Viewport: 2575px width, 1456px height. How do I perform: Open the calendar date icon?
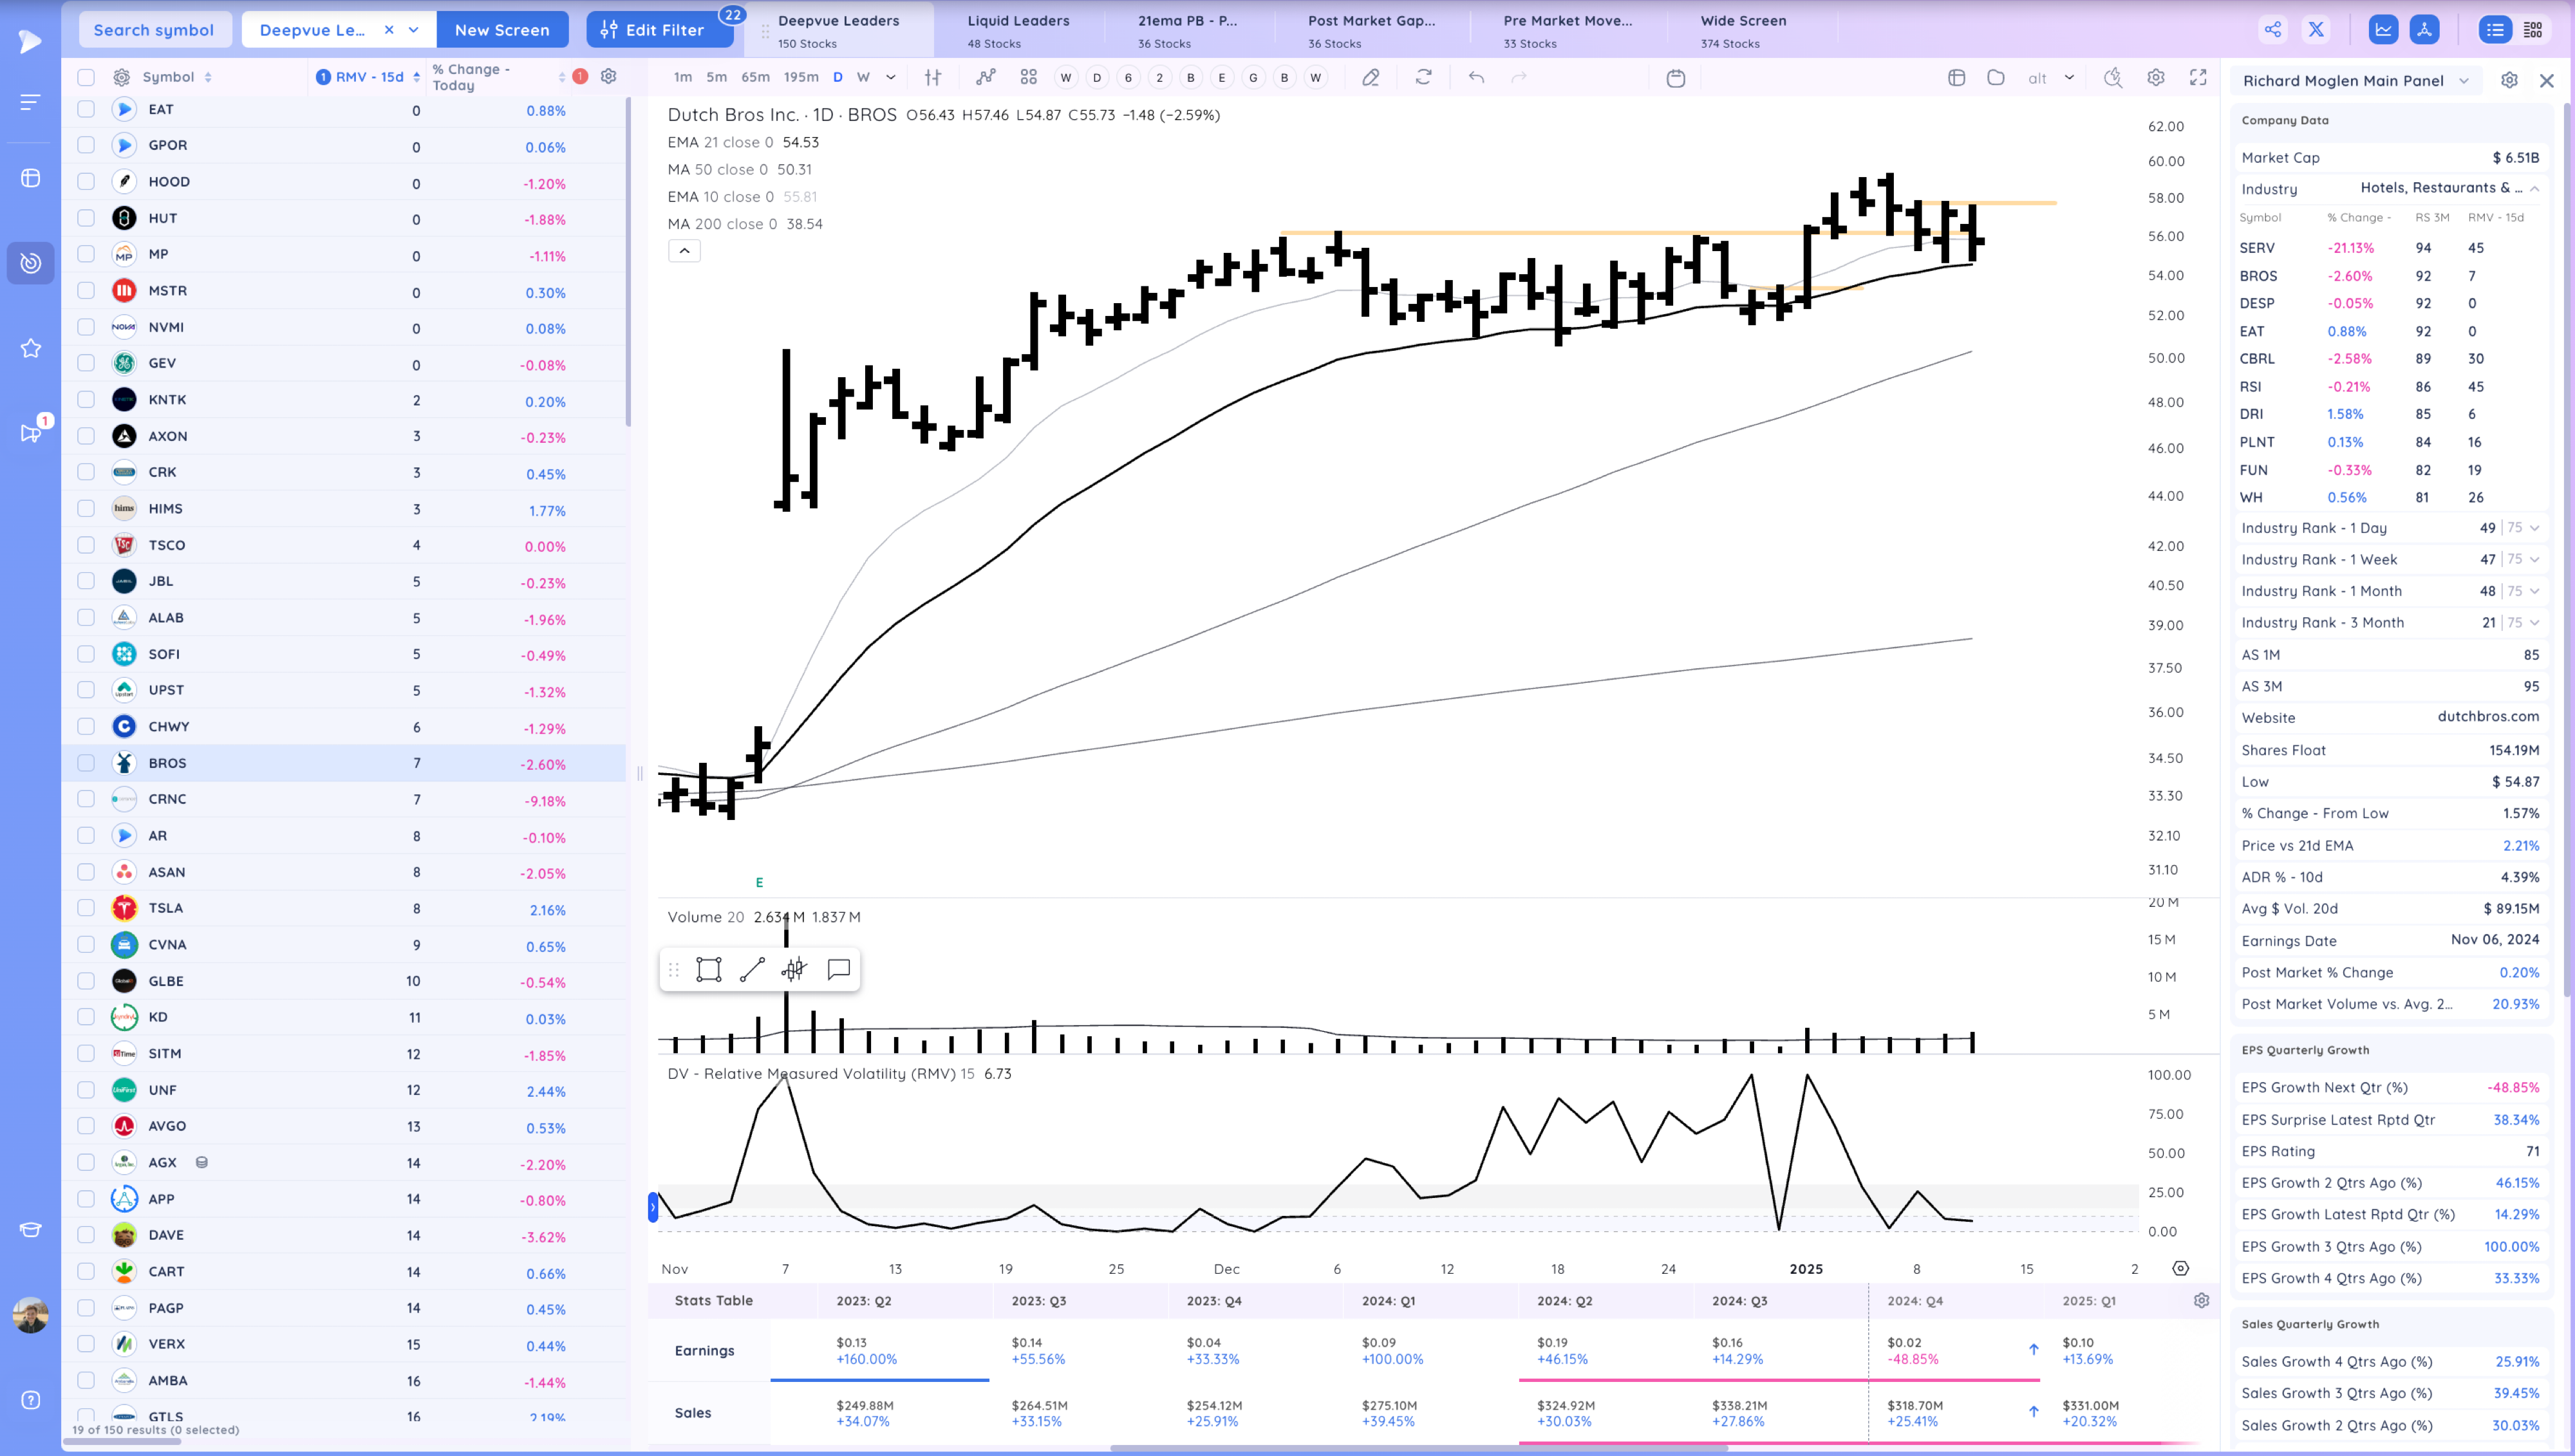(1676, 78)
